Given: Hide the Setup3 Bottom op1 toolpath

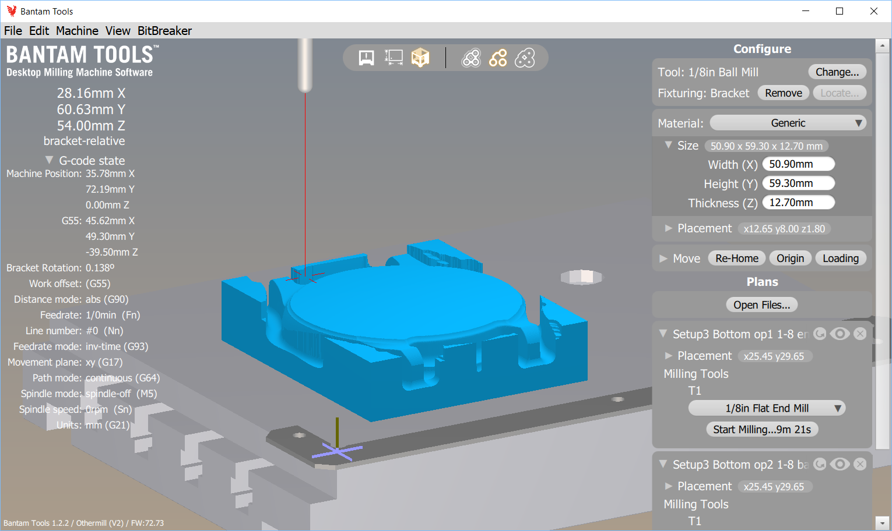Looking at the screenshot, I should (840, 334).
